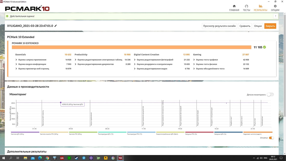Open Steam from the taskbar
Image resolution: width=286 pixels, height=161 pixels.
pos(77,158)
